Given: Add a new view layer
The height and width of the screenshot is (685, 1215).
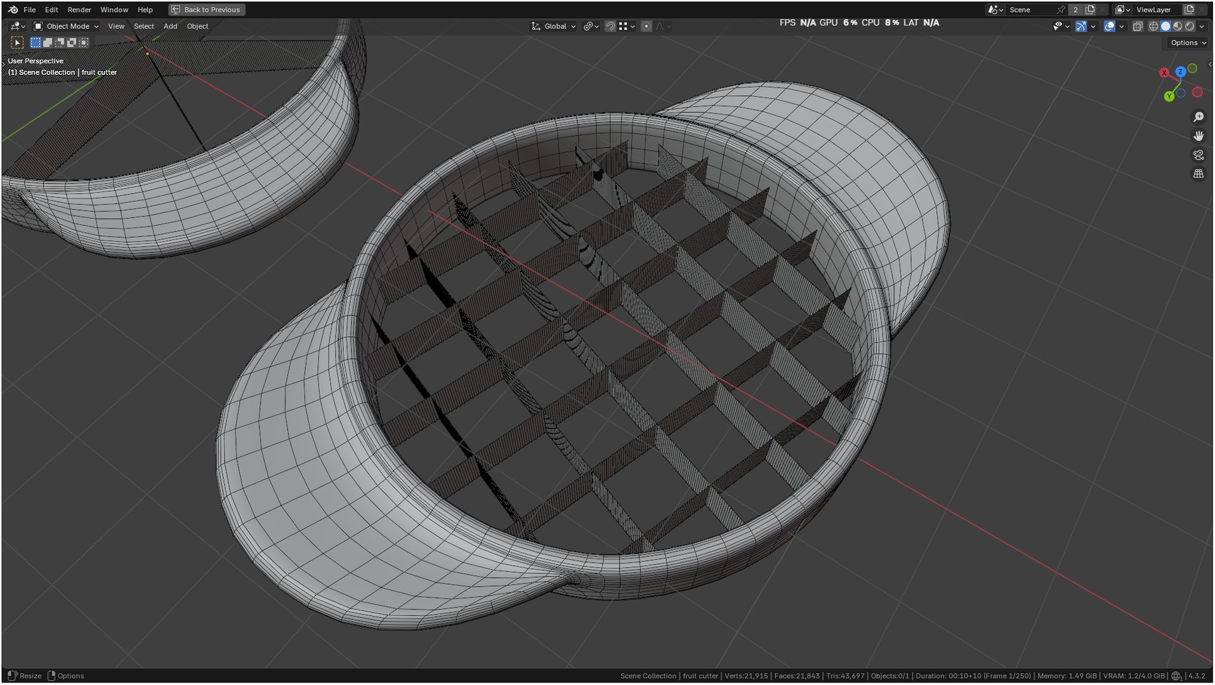Looking at the screenshot, I should tap(1189, 10).
